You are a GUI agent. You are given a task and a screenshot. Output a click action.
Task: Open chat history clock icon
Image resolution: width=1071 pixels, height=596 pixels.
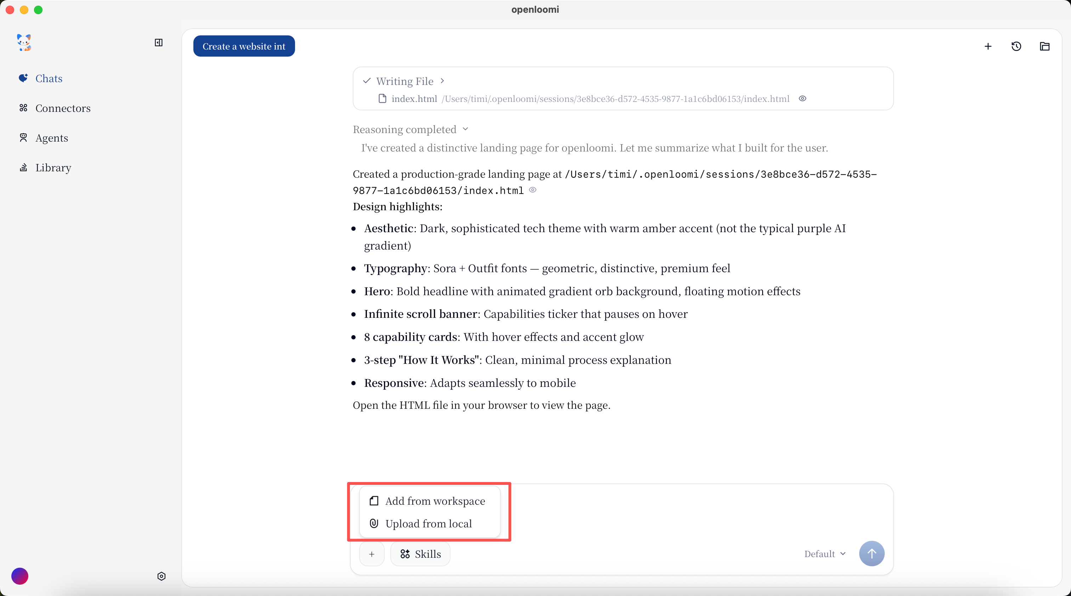coord(1016,46)
